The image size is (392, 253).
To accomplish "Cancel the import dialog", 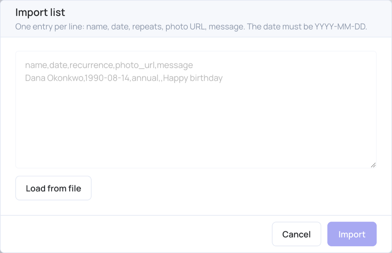I will click(296, 234).
